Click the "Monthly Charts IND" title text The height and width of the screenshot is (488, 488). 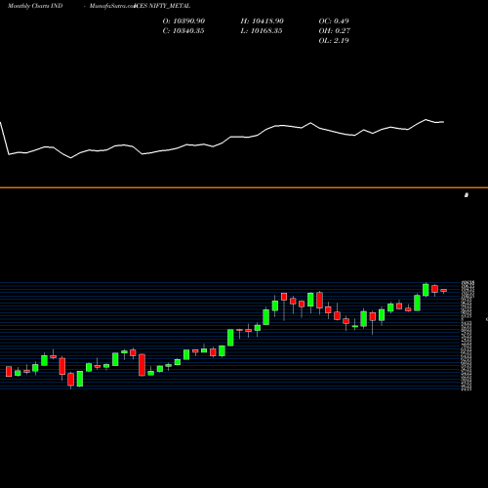click(35, 6)
